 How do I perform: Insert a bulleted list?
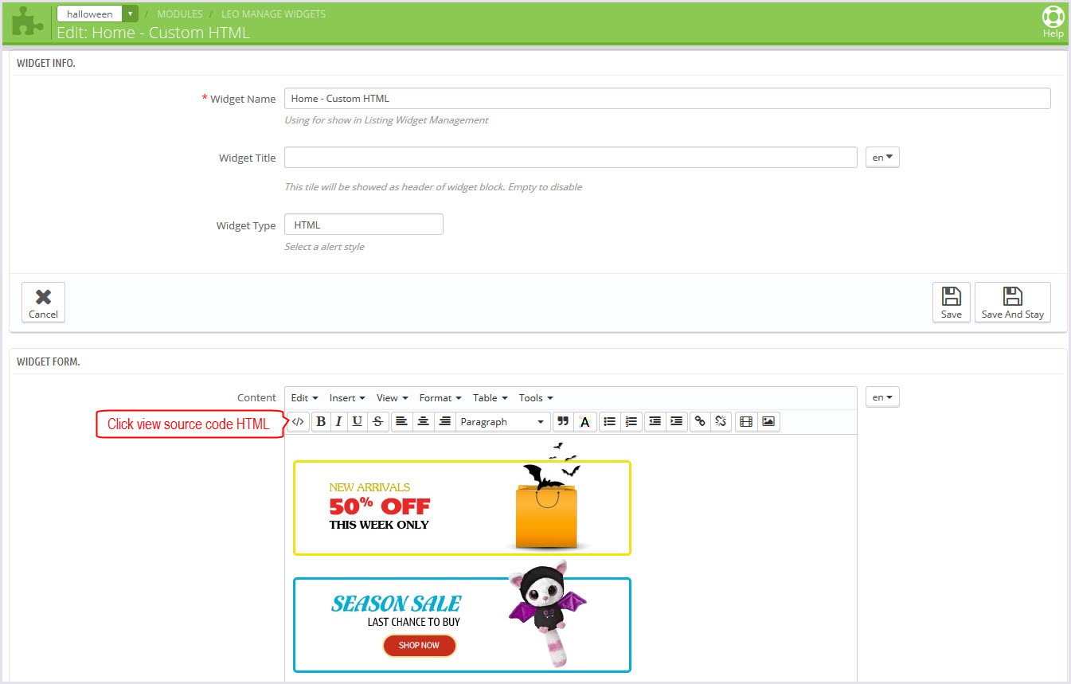click(x=610, y=422)
